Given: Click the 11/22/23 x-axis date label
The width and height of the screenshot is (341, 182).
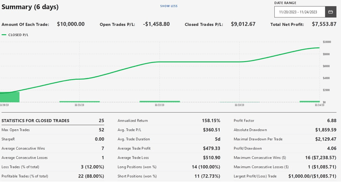Looking at the screenshot, I should click(x=159, y=105).
